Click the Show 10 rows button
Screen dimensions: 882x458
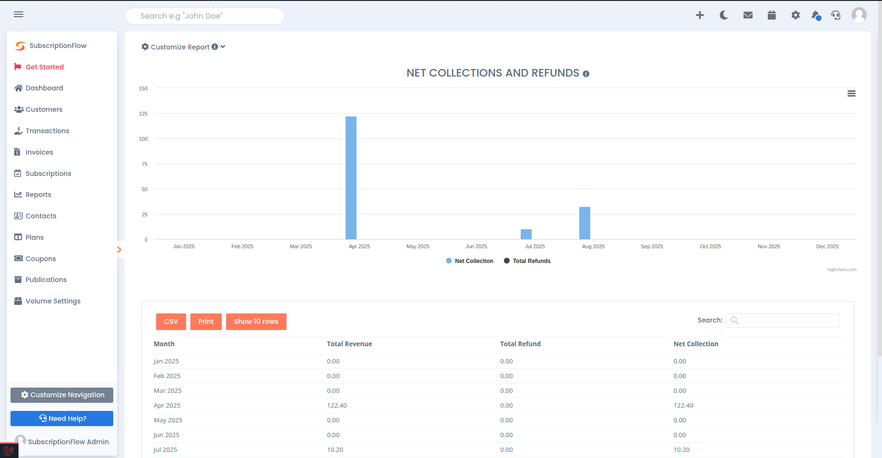coord(256,322)
